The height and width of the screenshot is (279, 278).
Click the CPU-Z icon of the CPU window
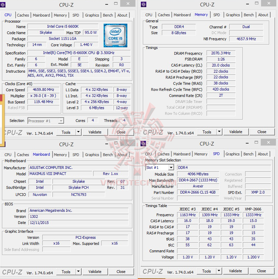3,5
